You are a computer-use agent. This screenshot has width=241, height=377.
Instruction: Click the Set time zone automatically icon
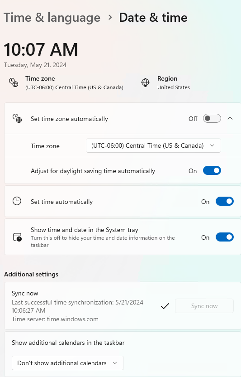pyautogui.click(x=17, y=119)
